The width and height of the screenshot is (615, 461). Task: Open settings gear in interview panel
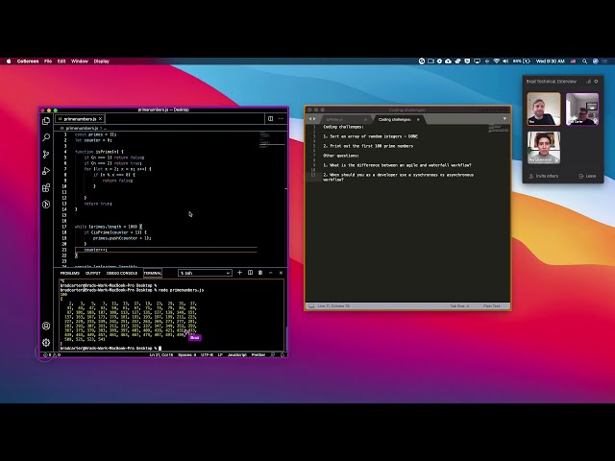click(x=596, y=81)
